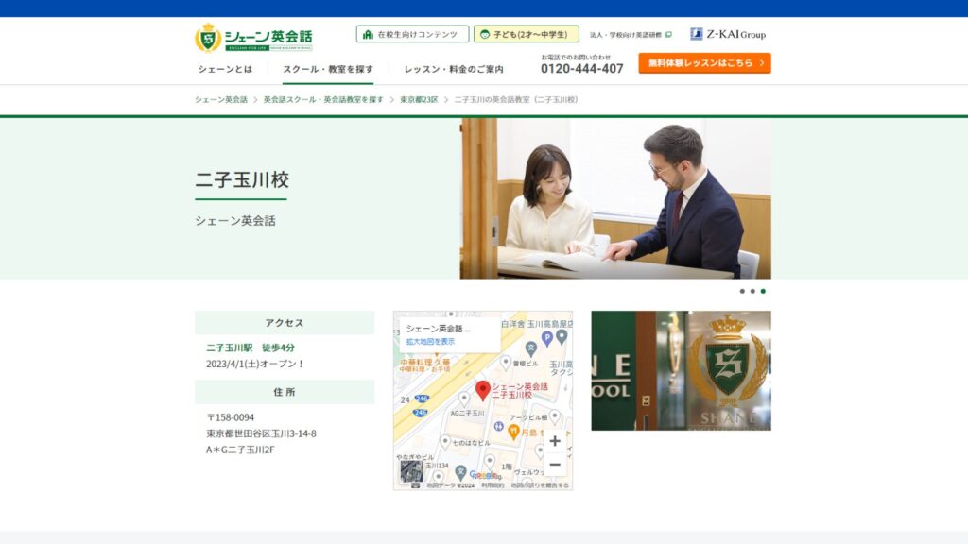This screenshot has height=544, width=968.
Task: Click 地図の誤りを報告する map link
Action: [540, 485]
